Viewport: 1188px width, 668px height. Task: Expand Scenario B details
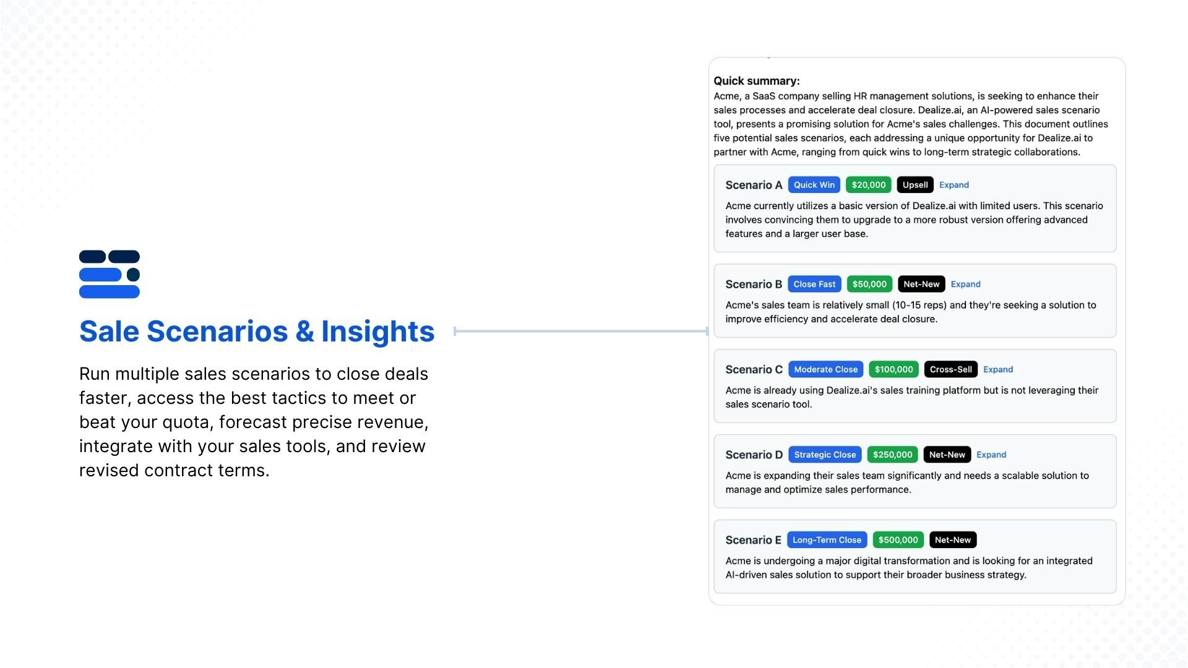(965, 284)
